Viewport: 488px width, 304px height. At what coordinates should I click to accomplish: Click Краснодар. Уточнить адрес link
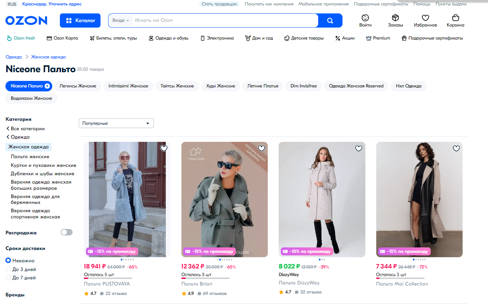tap(52, 4)
